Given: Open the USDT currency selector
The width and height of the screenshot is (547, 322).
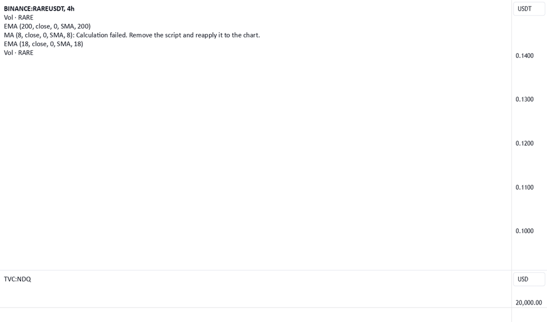Looking at the screenshot, I should coord(529,9).
